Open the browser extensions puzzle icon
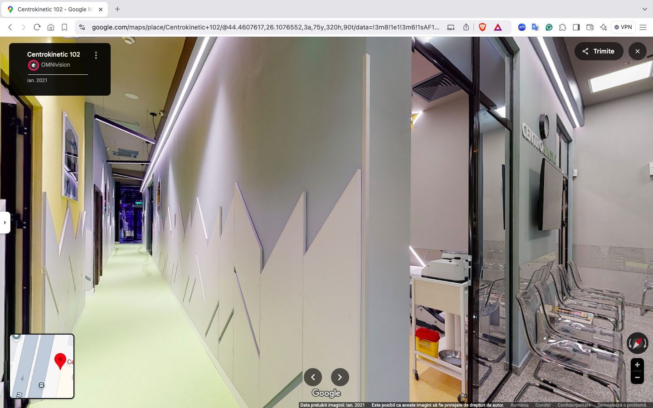 click(x=562, y=27)
